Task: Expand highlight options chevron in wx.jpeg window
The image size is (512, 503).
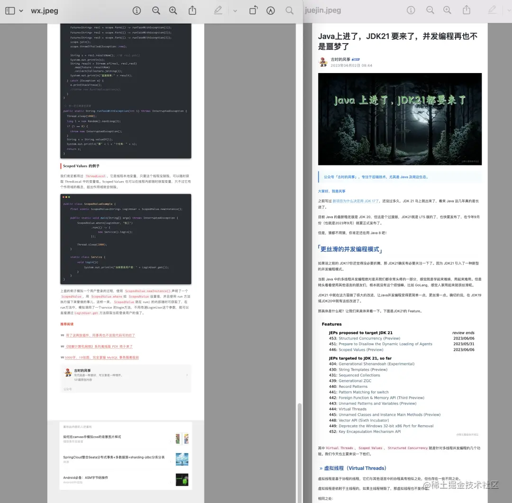Action: pos(235,11)
